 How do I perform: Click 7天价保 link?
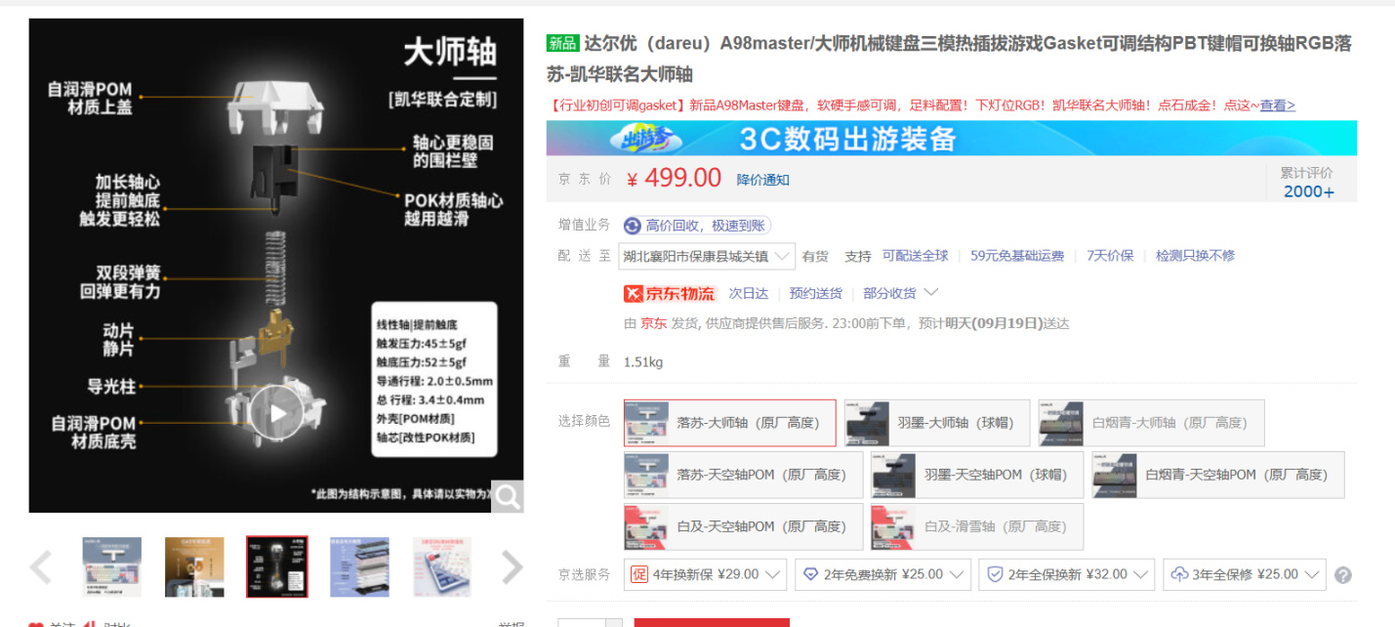click(1111, 256)
